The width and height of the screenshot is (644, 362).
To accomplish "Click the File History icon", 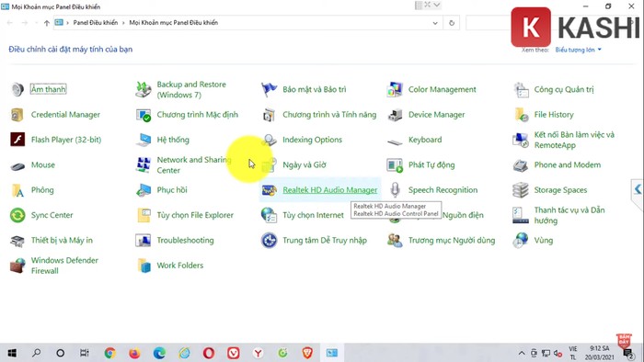I will [521, 115].
